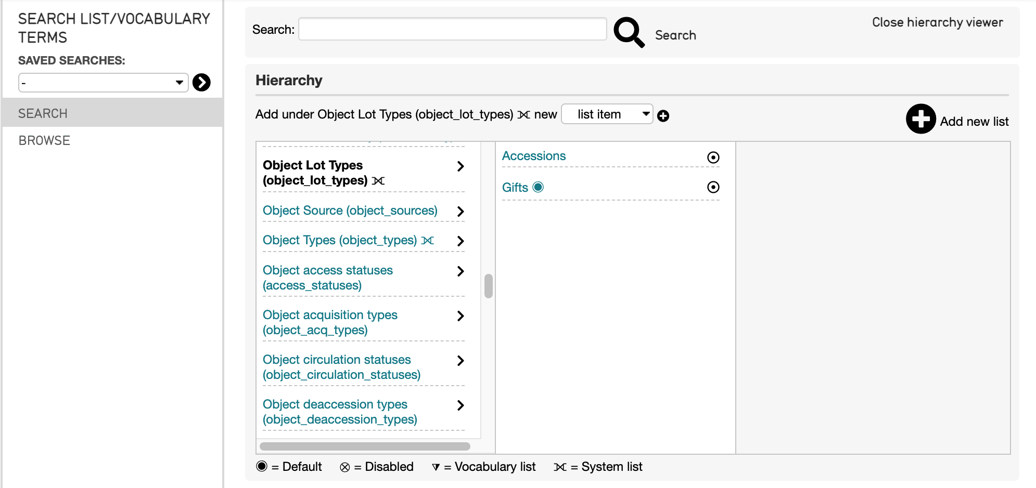Click inside the Search text field

pos(452,29)
